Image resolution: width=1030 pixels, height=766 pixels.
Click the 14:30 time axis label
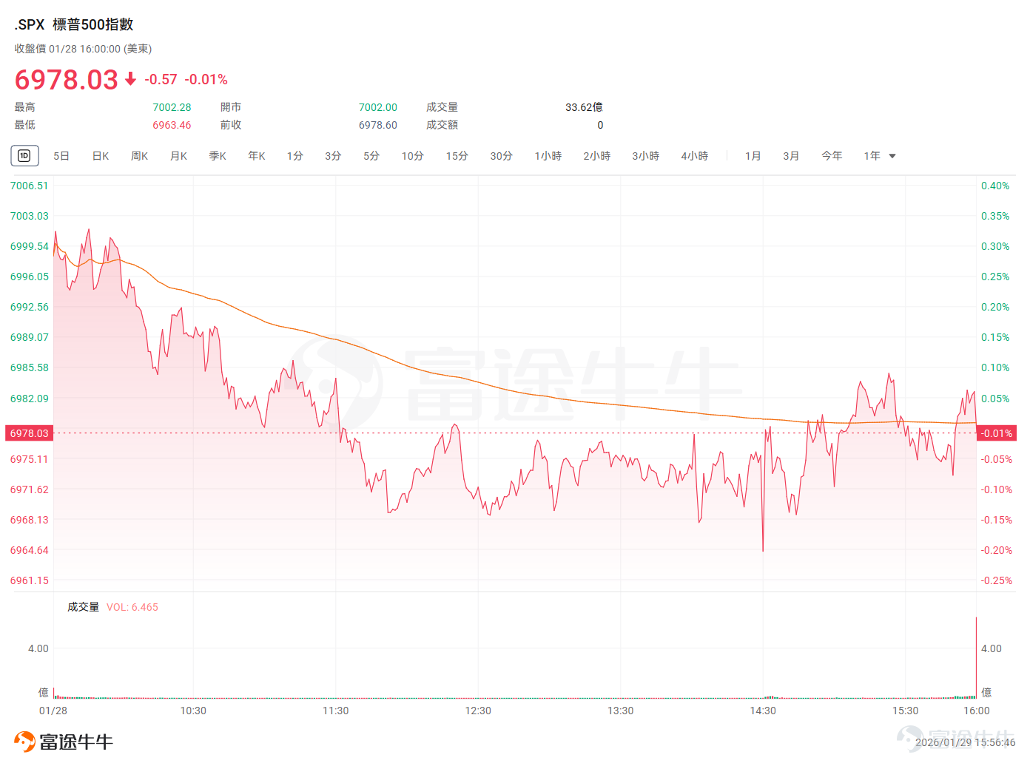763,711
